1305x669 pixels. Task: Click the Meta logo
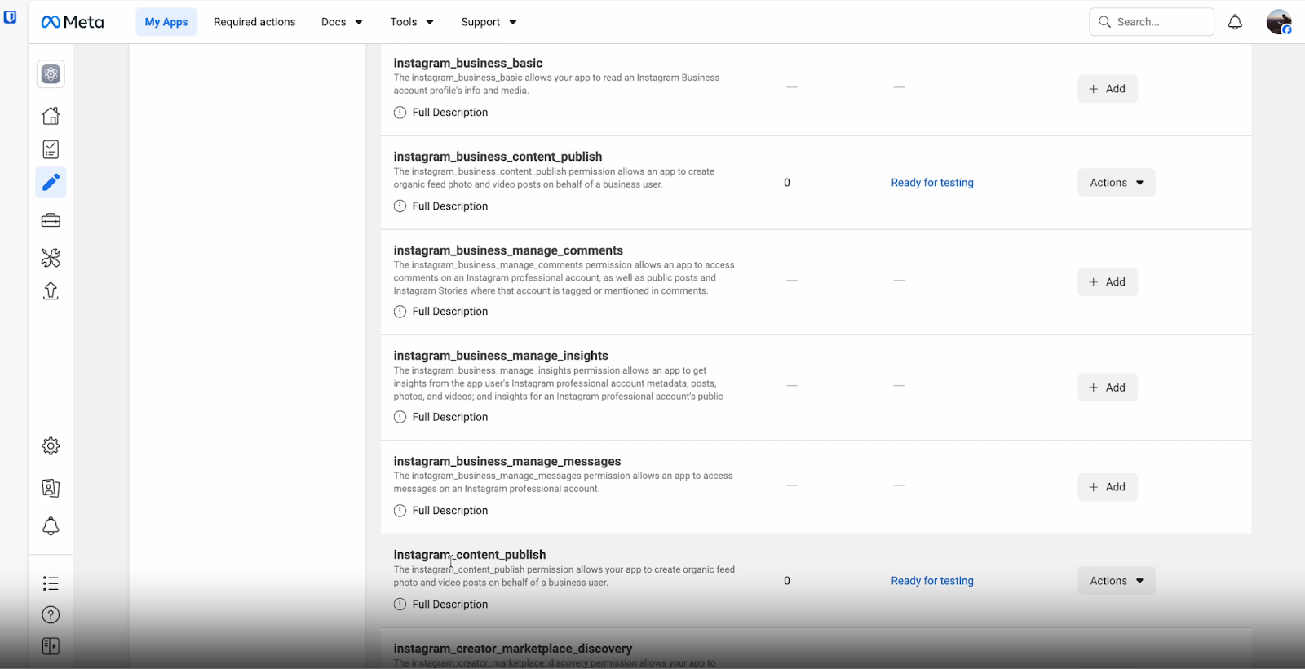tap(73, 22)
